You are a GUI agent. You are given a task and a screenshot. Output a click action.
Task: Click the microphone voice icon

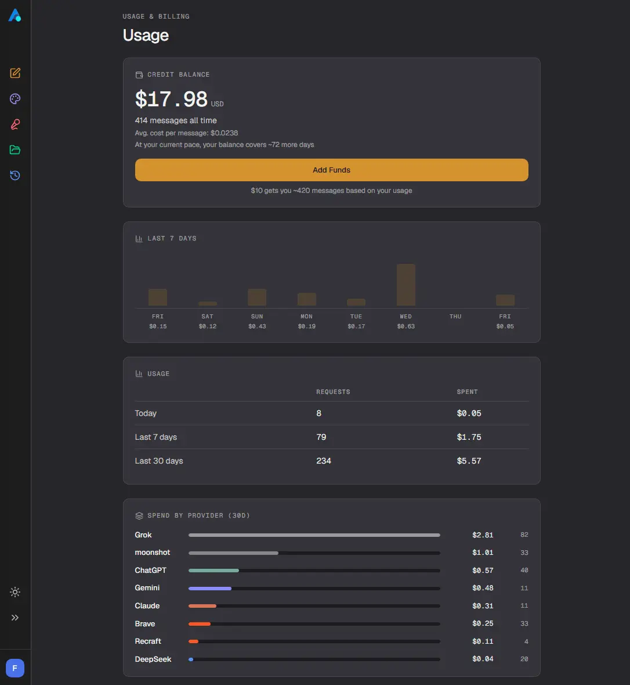pyautogui.click(x=15, y=124)
